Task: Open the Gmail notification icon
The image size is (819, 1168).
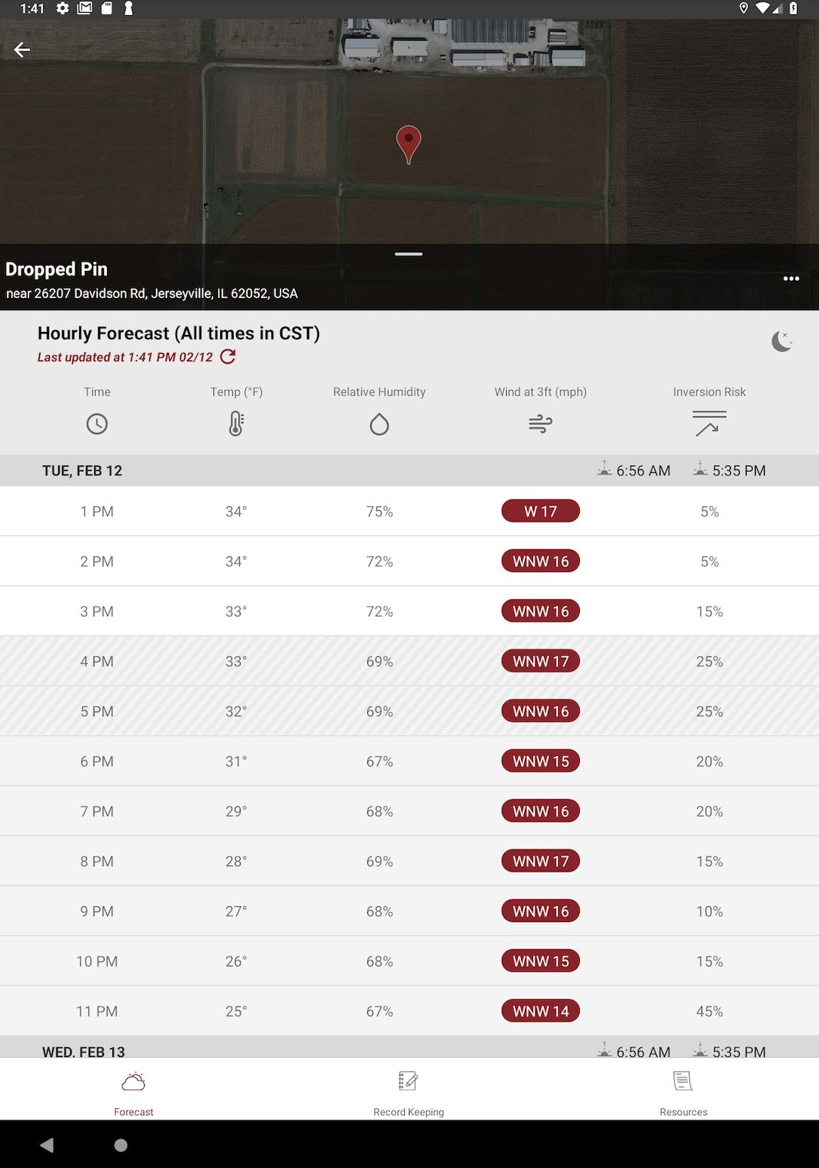Action: [84, 8]
